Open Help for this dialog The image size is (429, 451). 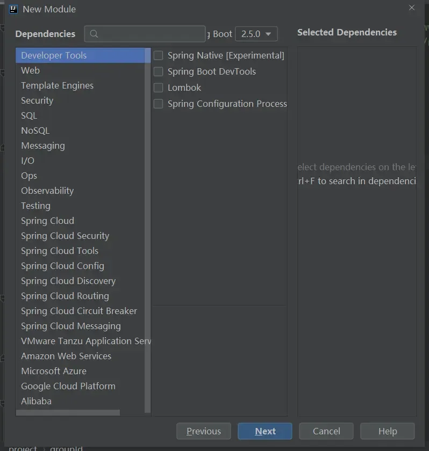[x=387, y=431]
